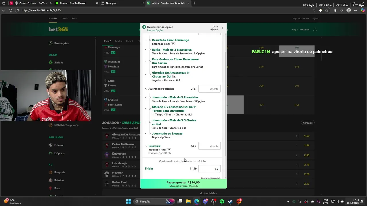
Task: Place bet with Fazer aposta R$50,00 button
Action: [183, 184]
